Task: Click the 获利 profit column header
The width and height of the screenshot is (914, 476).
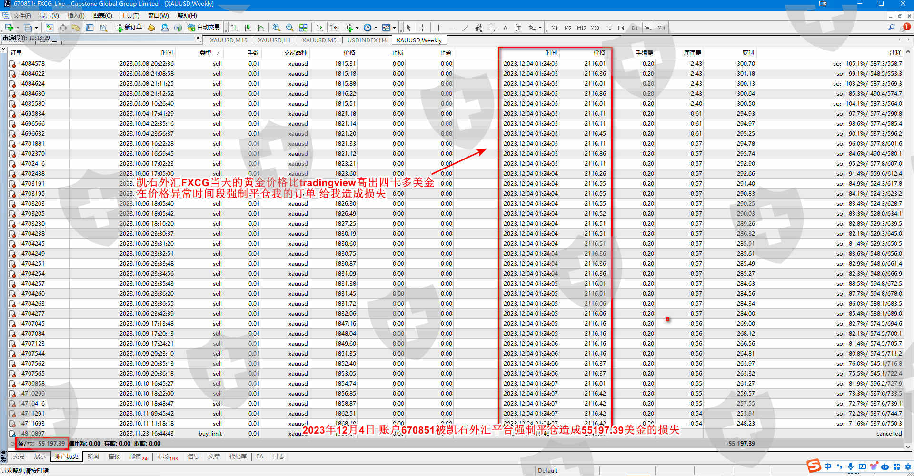Action: [747, 52]
